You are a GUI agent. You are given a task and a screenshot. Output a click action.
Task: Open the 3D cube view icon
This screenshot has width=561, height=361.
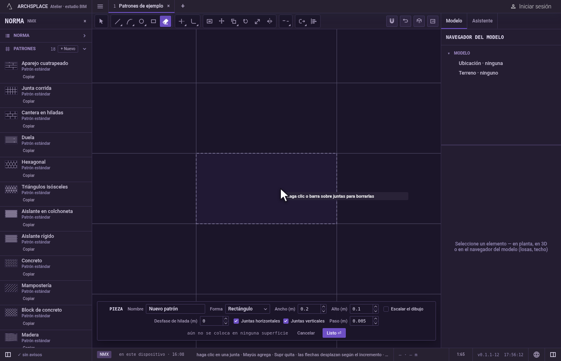point(419,21)
